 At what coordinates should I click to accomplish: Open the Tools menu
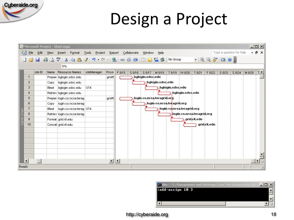pyautogui.click(x=88, y=53)
